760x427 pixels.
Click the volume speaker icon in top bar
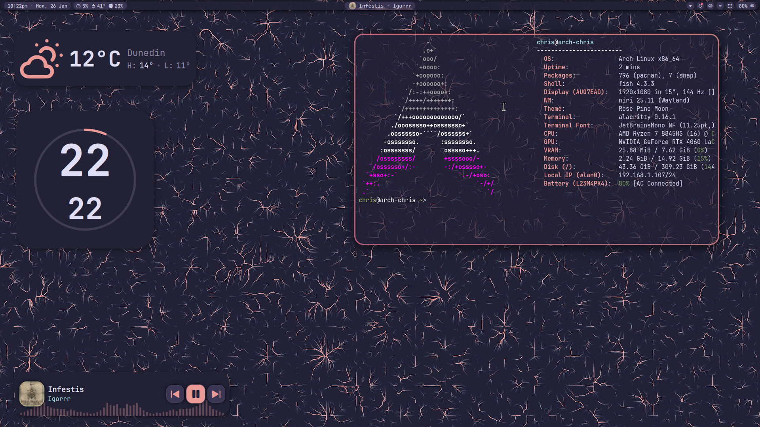point(710,6)
